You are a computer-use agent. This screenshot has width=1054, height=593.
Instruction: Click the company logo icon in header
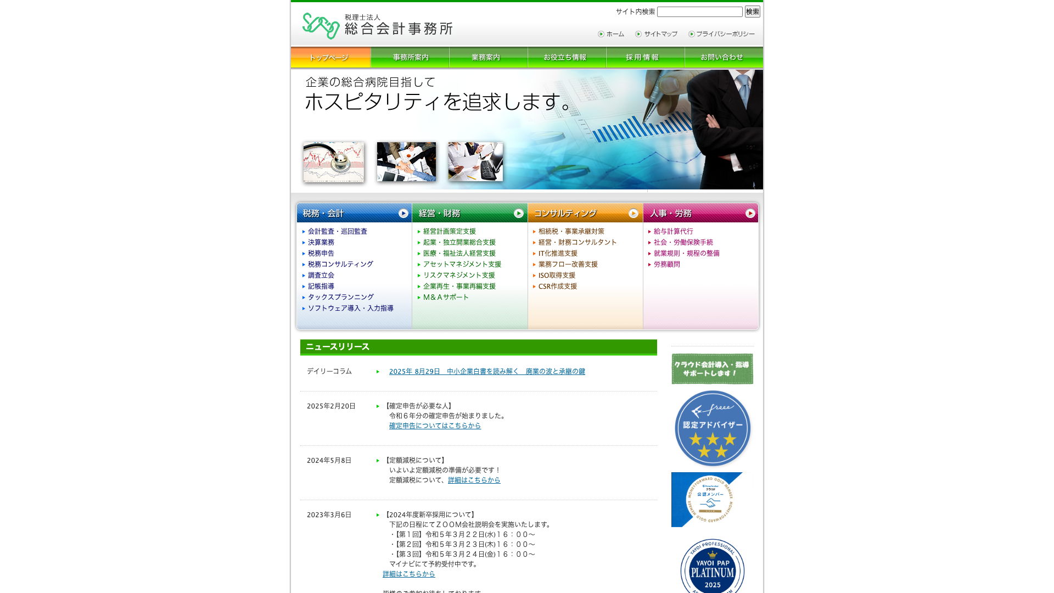click(x=321, y=26)
